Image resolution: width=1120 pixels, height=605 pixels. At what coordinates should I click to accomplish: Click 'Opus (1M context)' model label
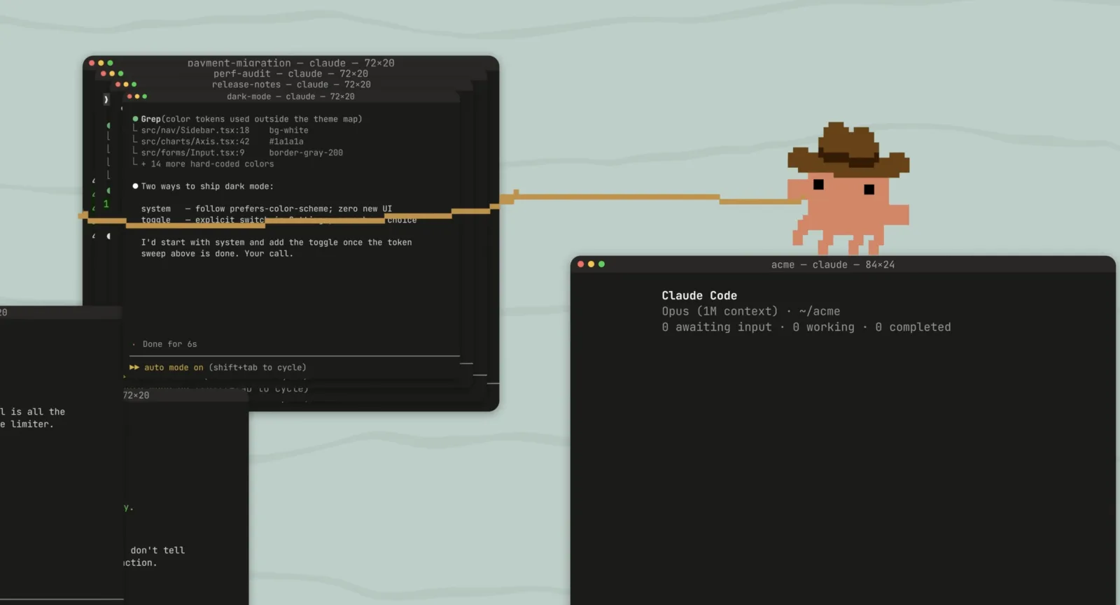(720, 311)
